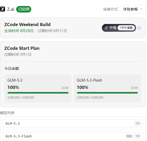Select GLM-5.3-Flash in the model list
Screen dimensions: 147x141
[x=73, y=136]
